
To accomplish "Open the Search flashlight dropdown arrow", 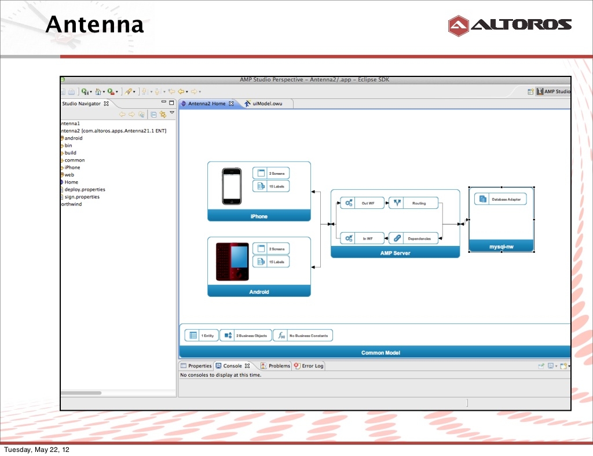I will [134, 92].
